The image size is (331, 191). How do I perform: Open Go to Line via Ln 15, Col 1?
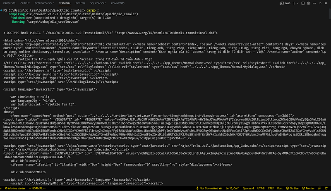[233, 188]
